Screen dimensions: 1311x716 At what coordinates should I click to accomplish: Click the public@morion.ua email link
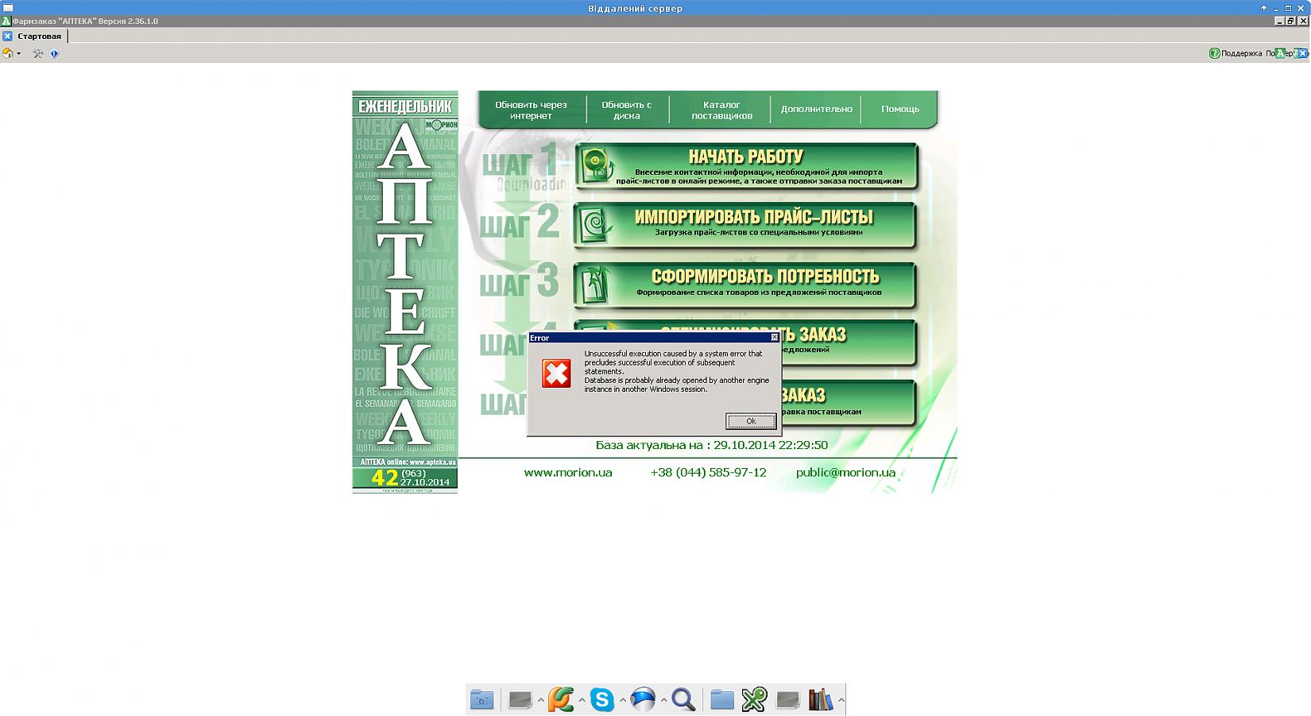[x=845, y=472]
